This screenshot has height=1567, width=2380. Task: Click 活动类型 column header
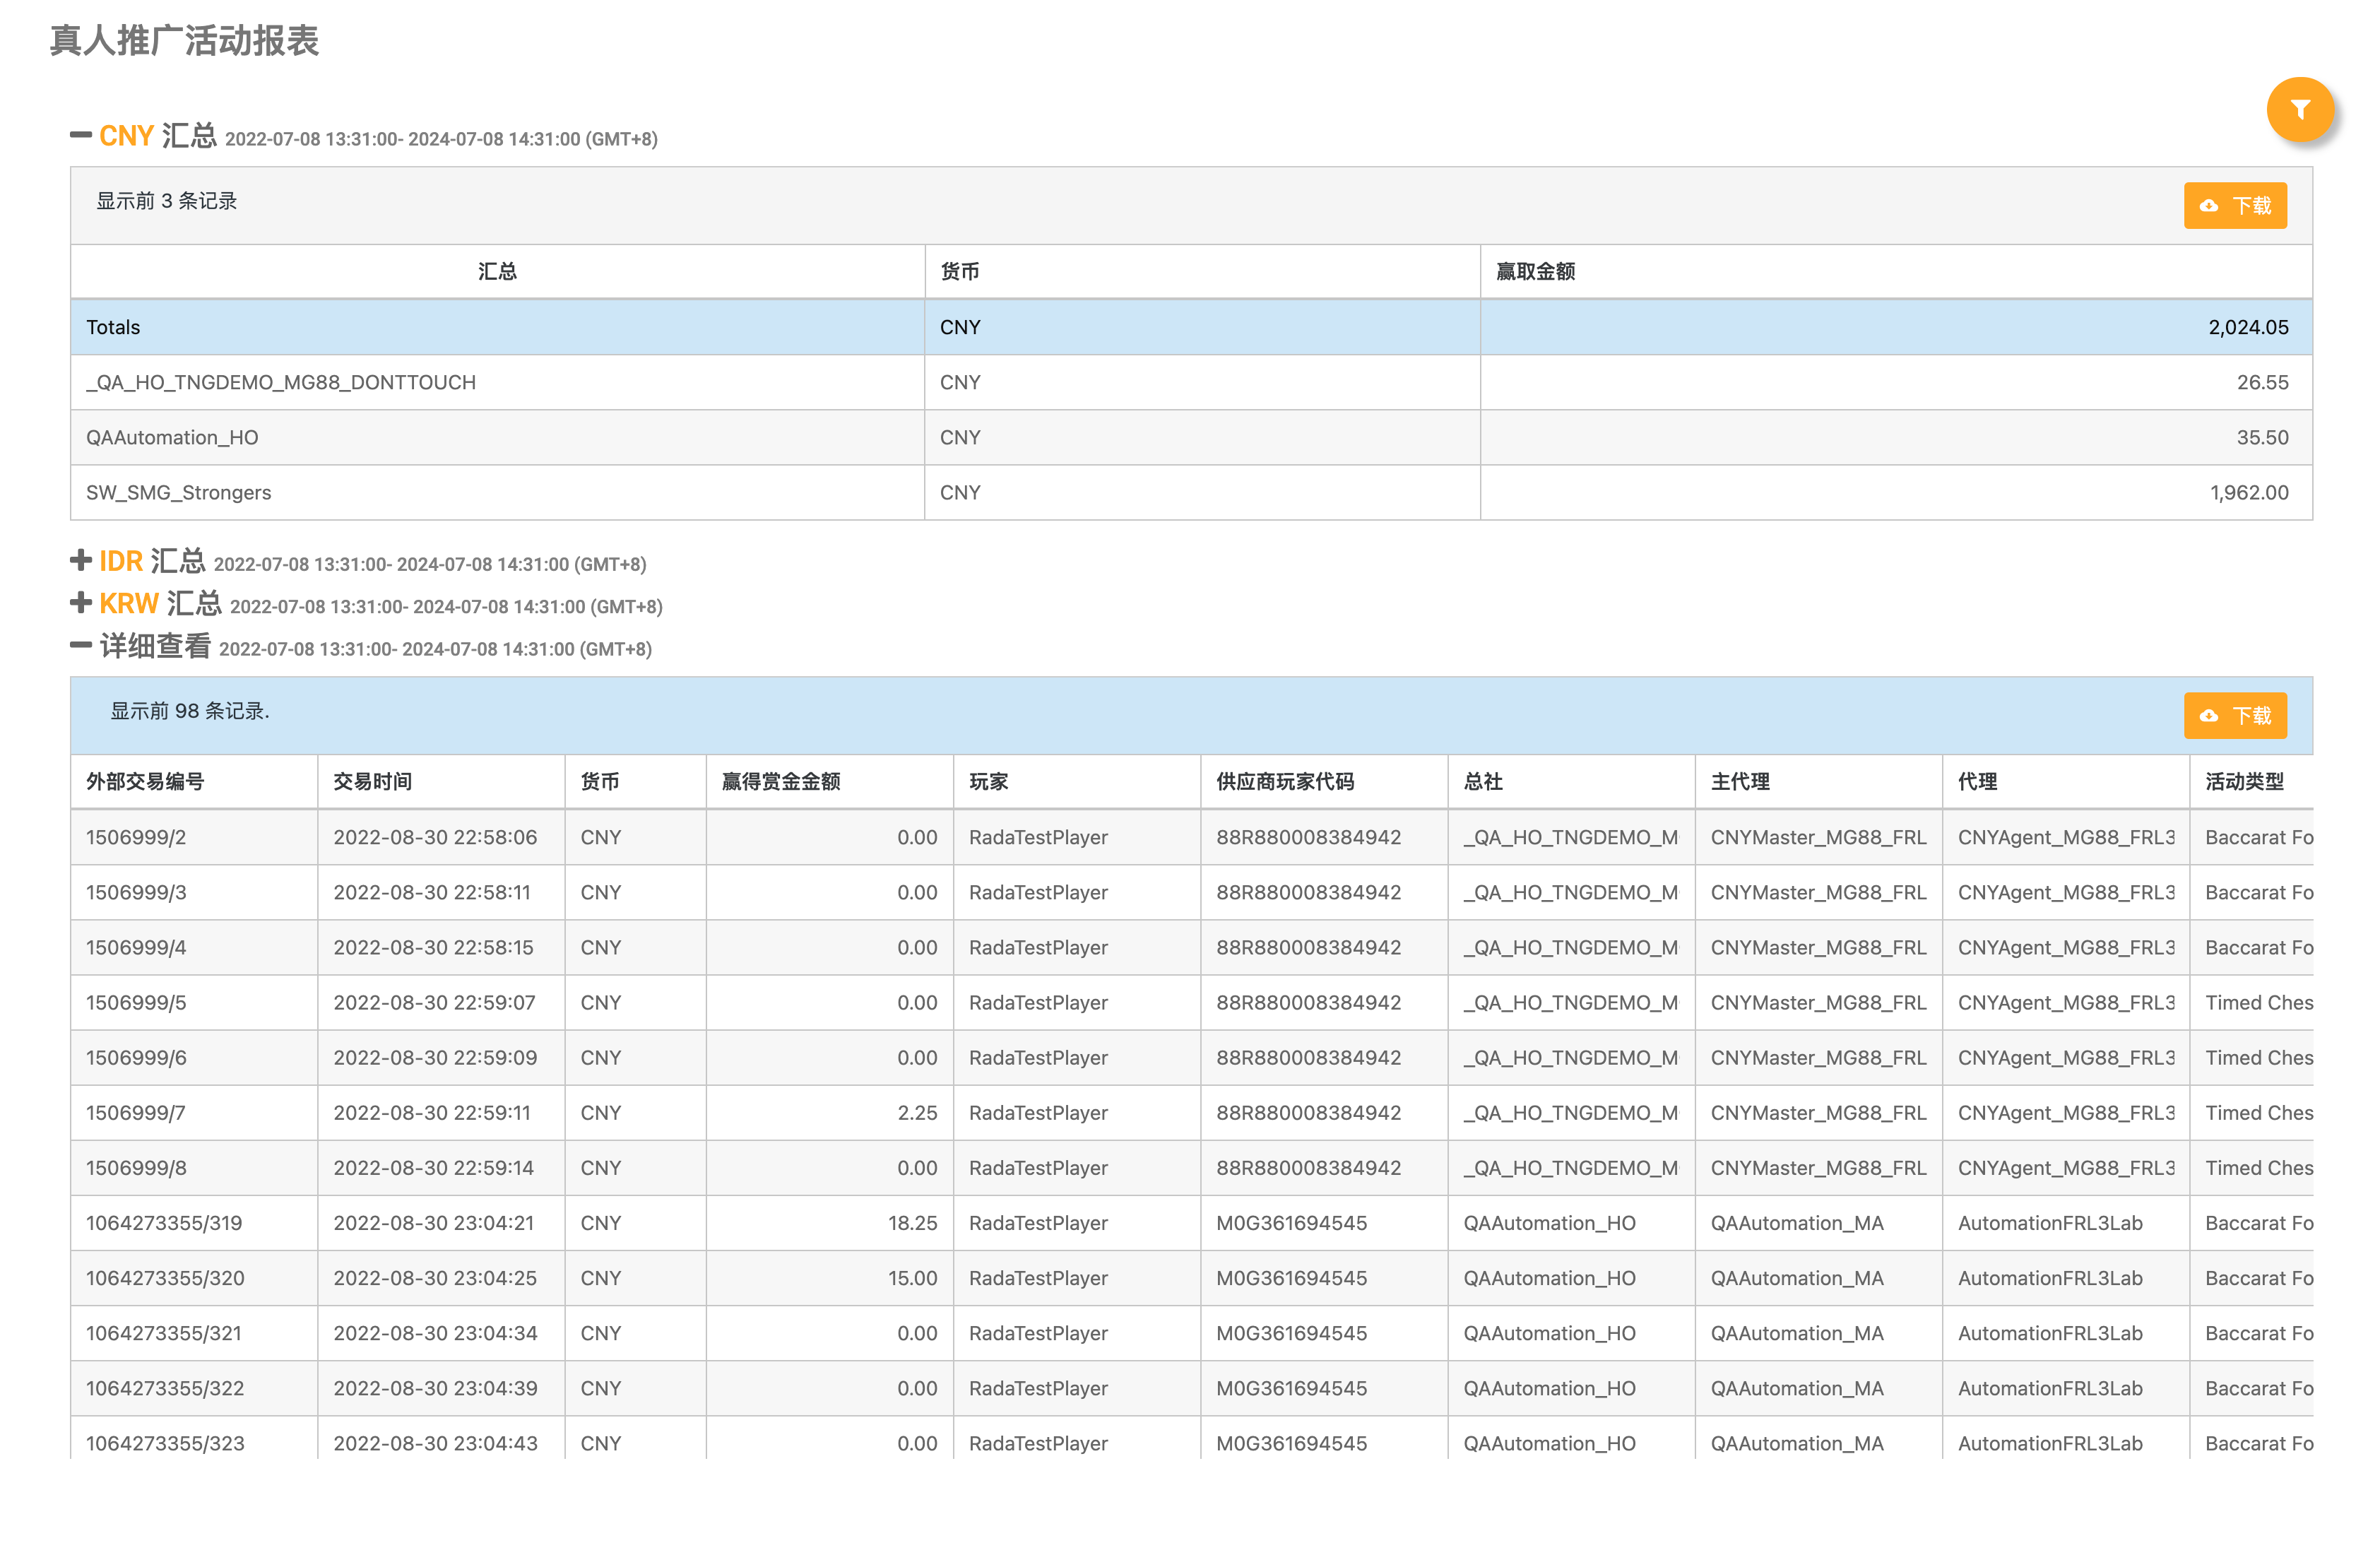pyautogui.click(x=2244, y=782)
